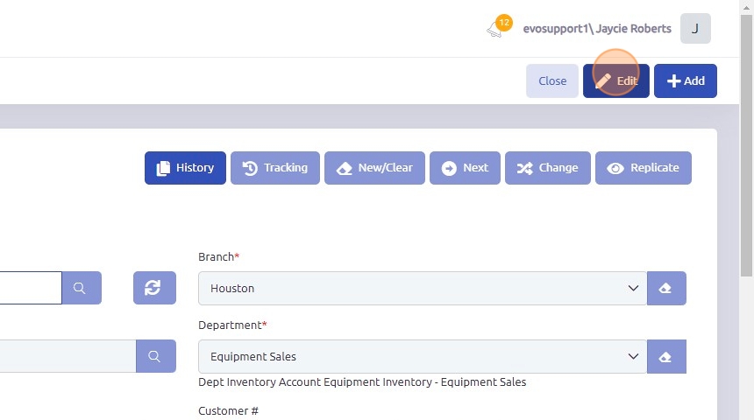This screenshot has width=754, height=420.
Task: Click the search magnifier beside the white input
Action: [81, 288]
